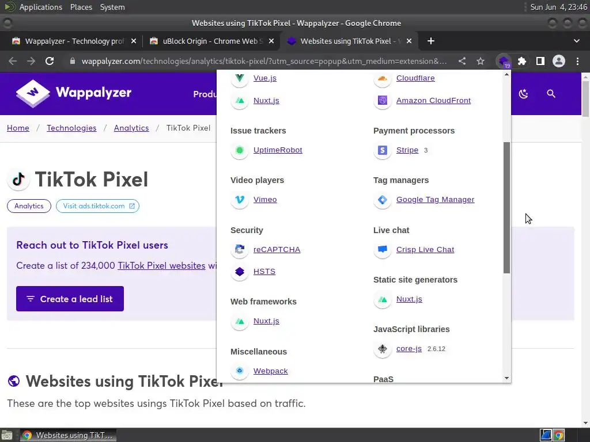Click the core-js icon
The width and height of the screenshot is (590, 442).
click(x=383, y=349)
